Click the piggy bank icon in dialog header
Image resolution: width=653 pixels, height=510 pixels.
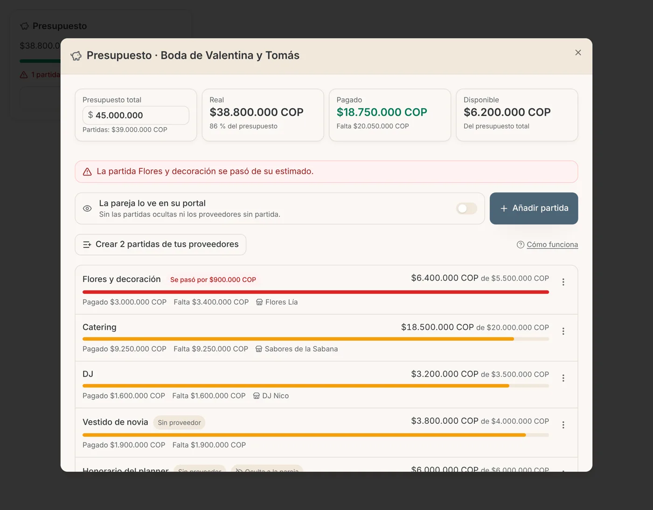coord(76,56)
